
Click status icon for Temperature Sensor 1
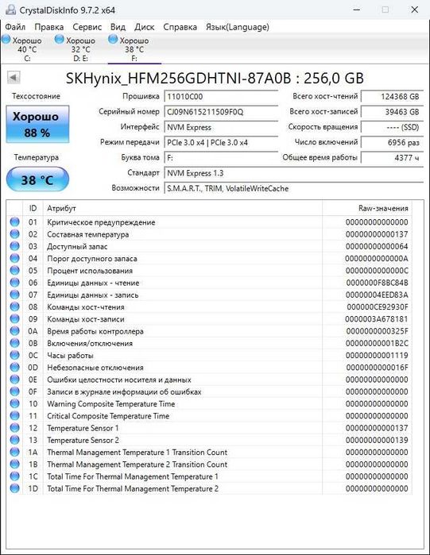coord(14,428)
